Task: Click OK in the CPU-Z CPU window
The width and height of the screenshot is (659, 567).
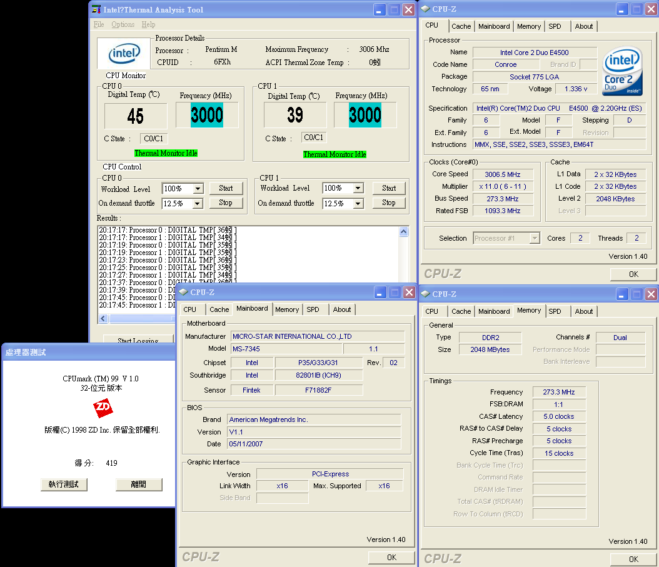Action: 633,274
